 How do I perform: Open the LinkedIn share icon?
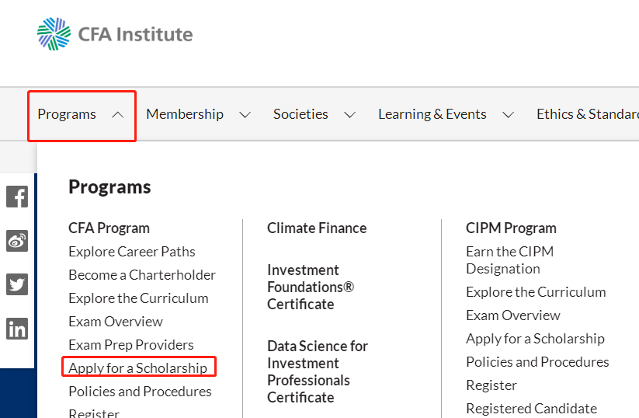pos(17,329)
